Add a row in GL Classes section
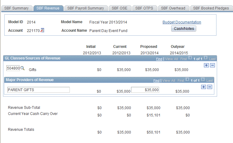The height and width of the screenshot is (143, 233). [206, 65]
